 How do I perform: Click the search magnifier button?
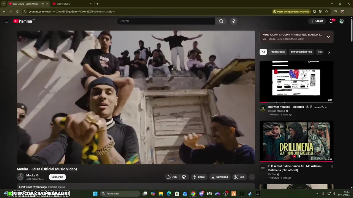point(221,21)
